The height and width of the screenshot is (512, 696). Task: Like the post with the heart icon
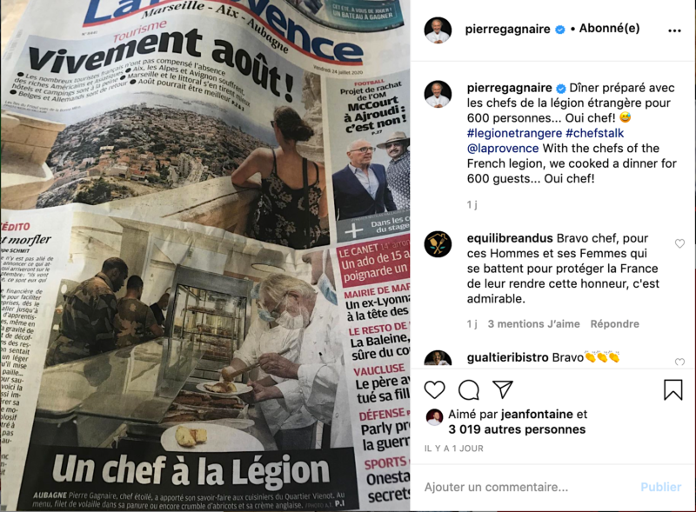pos(434,390)
